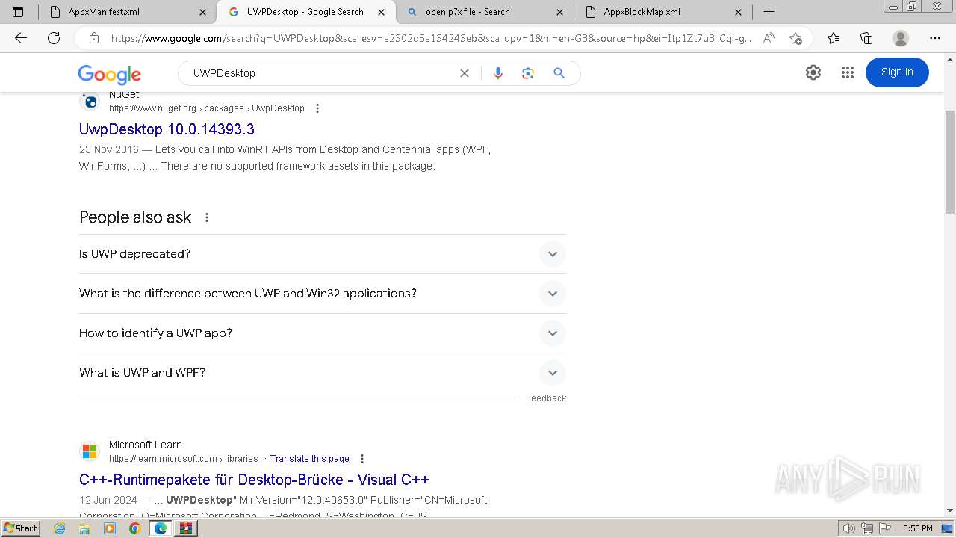Expand "Is UWP deprecated?" question
The height and width of the screenshot is (538, 956).
[323, 254]
